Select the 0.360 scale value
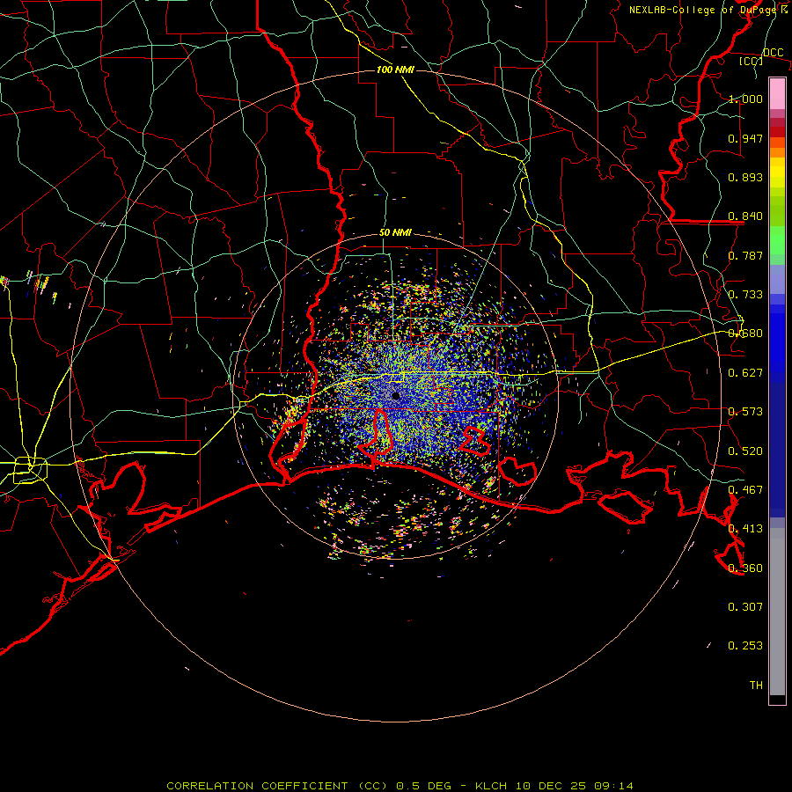The width and height of the screenshot is (792, 792). coord(745,568)
